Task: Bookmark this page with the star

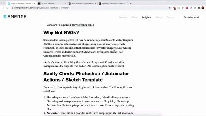Action: [x=170, y=8]
